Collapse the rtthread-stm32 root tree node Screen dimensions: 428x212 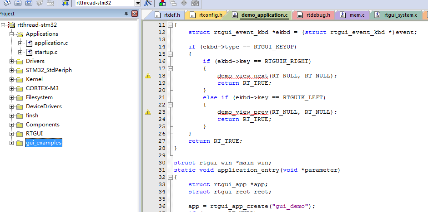point(3,25)
